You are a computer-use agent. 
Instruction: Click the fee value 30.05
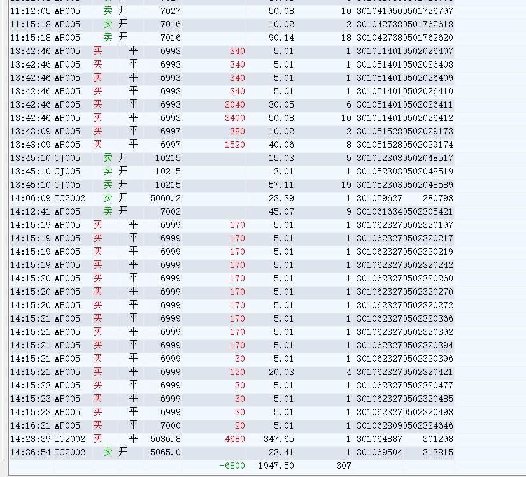click(x=281, y=104)
